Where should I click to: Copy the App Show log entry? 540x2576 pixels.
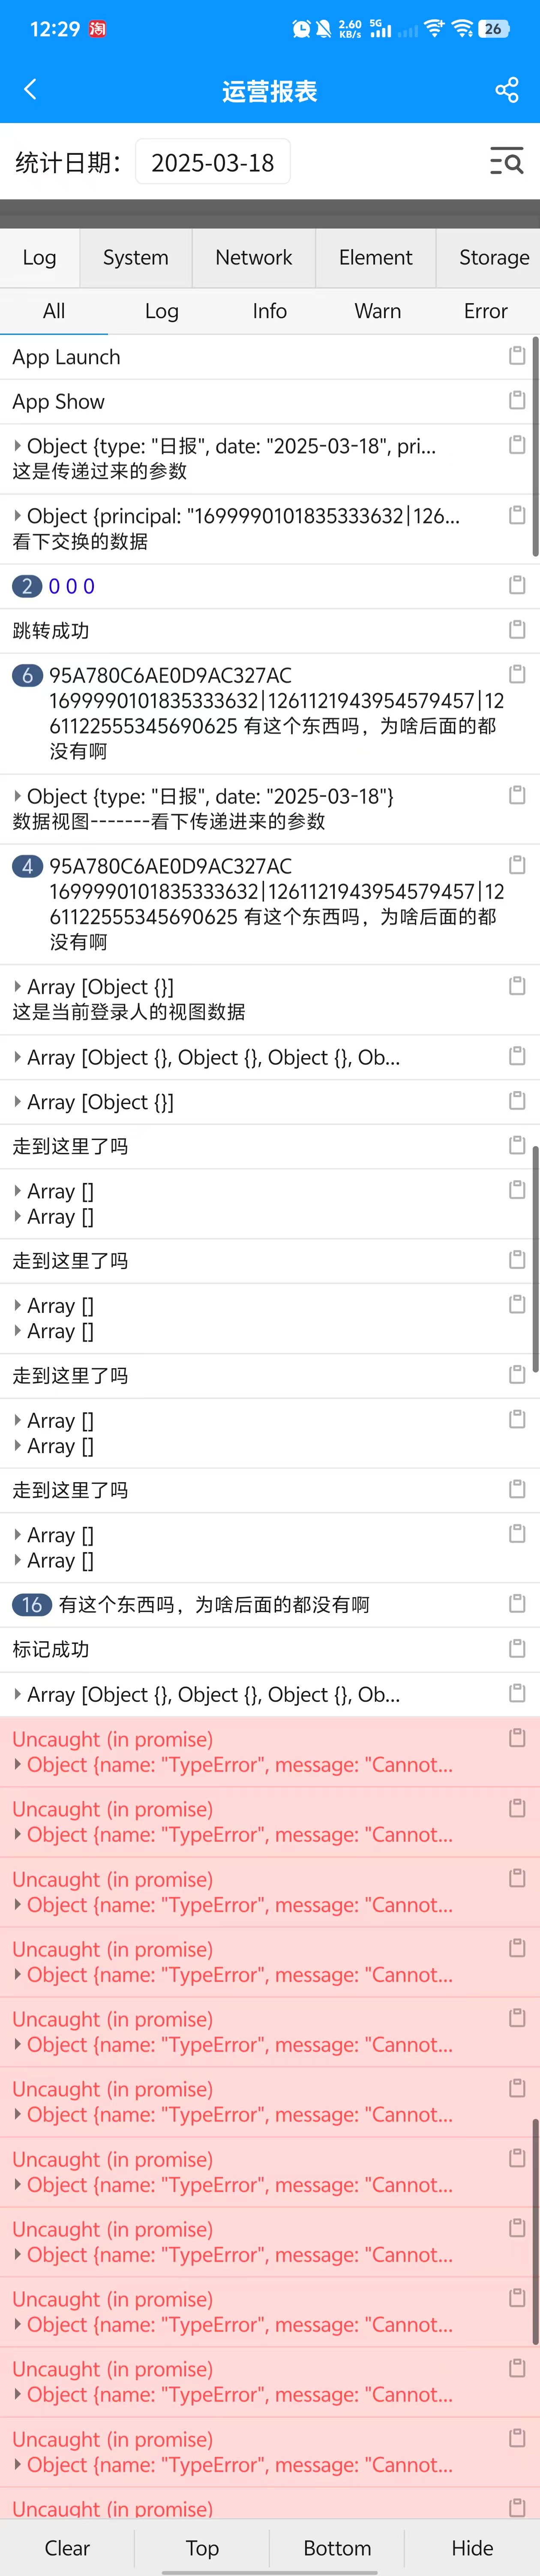517,400
